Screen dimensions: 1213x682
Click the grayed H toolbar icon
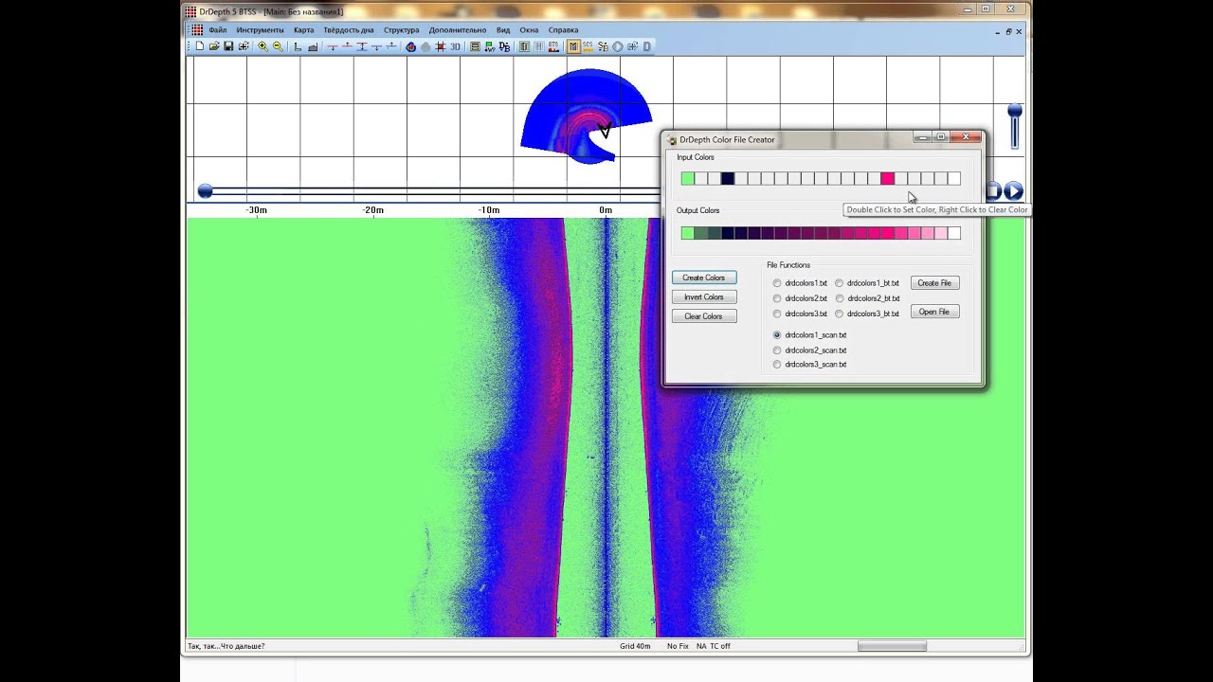point(539,46)
